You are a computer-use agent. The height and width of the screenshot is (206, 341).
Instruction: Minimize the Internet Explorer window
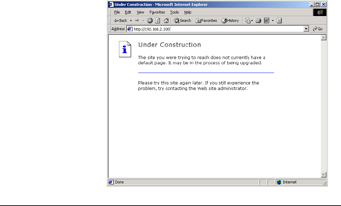312,5
